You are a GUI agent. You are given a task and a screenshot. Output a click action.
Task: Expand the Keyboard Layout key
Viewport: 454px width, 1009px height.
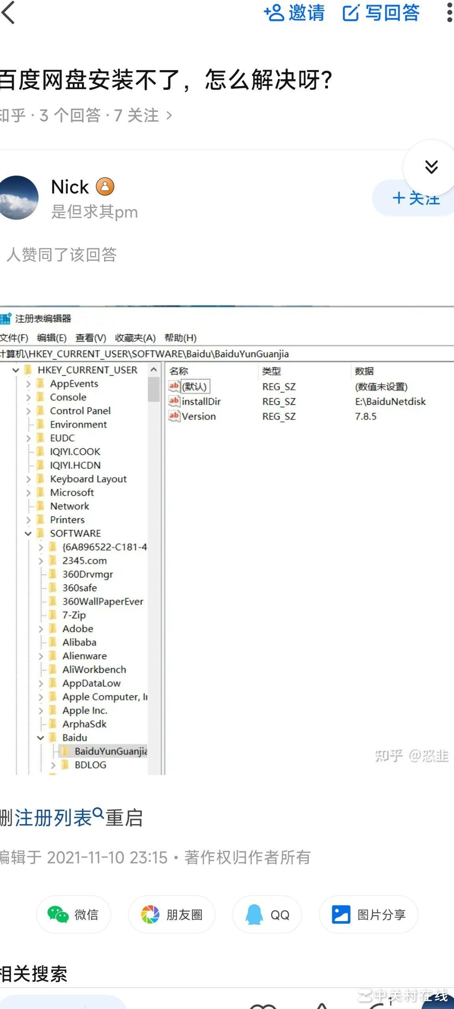tap(28, 479)
